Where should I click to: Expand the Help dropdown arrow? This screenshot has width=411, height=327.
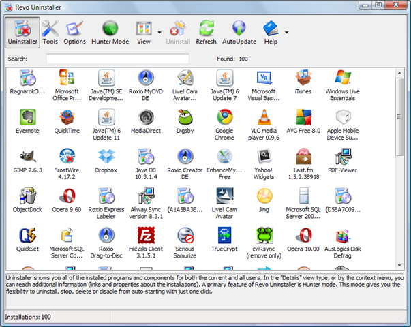tap(287, 33)
